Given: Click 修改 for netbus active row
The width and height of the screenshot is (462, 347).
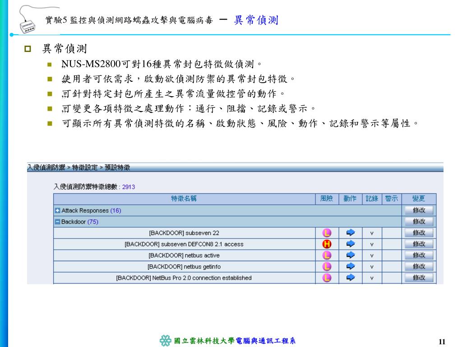Looking at the screenshot, I should 419,255.
